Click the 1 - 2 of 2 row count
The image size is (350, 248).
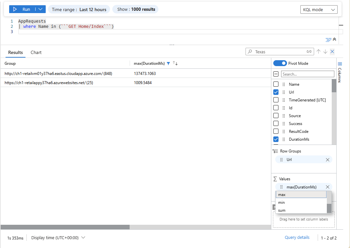pyautogui.click(x=328, y=238)
